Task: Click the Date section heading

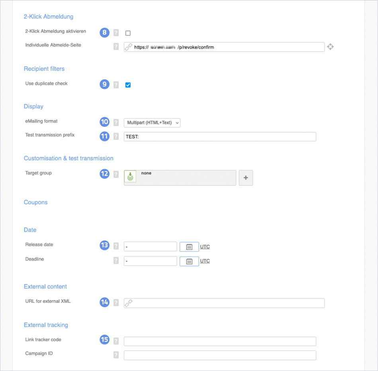Action: point(30,230)
